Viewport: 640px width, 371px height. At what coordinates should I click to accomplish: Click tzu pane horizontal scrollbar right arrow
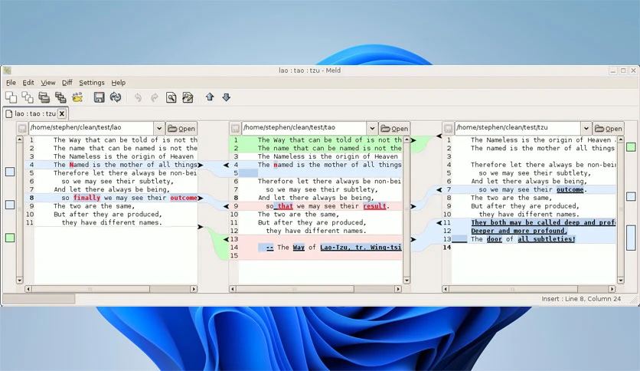coord(612,289)
